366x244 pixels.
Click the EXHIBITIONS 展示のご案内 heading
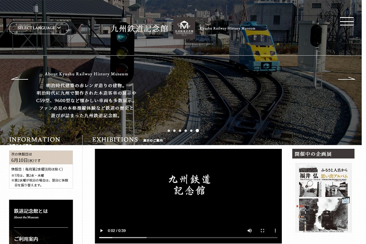click(x=127, y=139)
